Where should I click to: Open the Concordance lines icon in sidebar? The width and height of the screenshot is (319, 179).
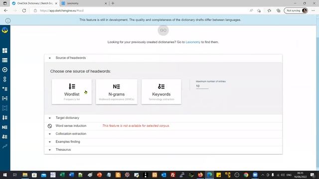click(x=4, y=60)
